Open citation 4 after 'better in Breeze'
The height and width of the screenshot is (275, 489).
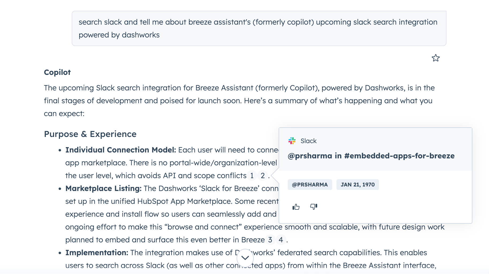coord(281,240)
